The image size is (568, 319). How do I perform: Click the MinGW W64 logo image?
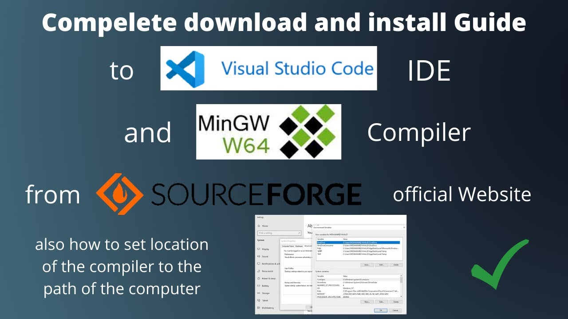tap(268, 132)
